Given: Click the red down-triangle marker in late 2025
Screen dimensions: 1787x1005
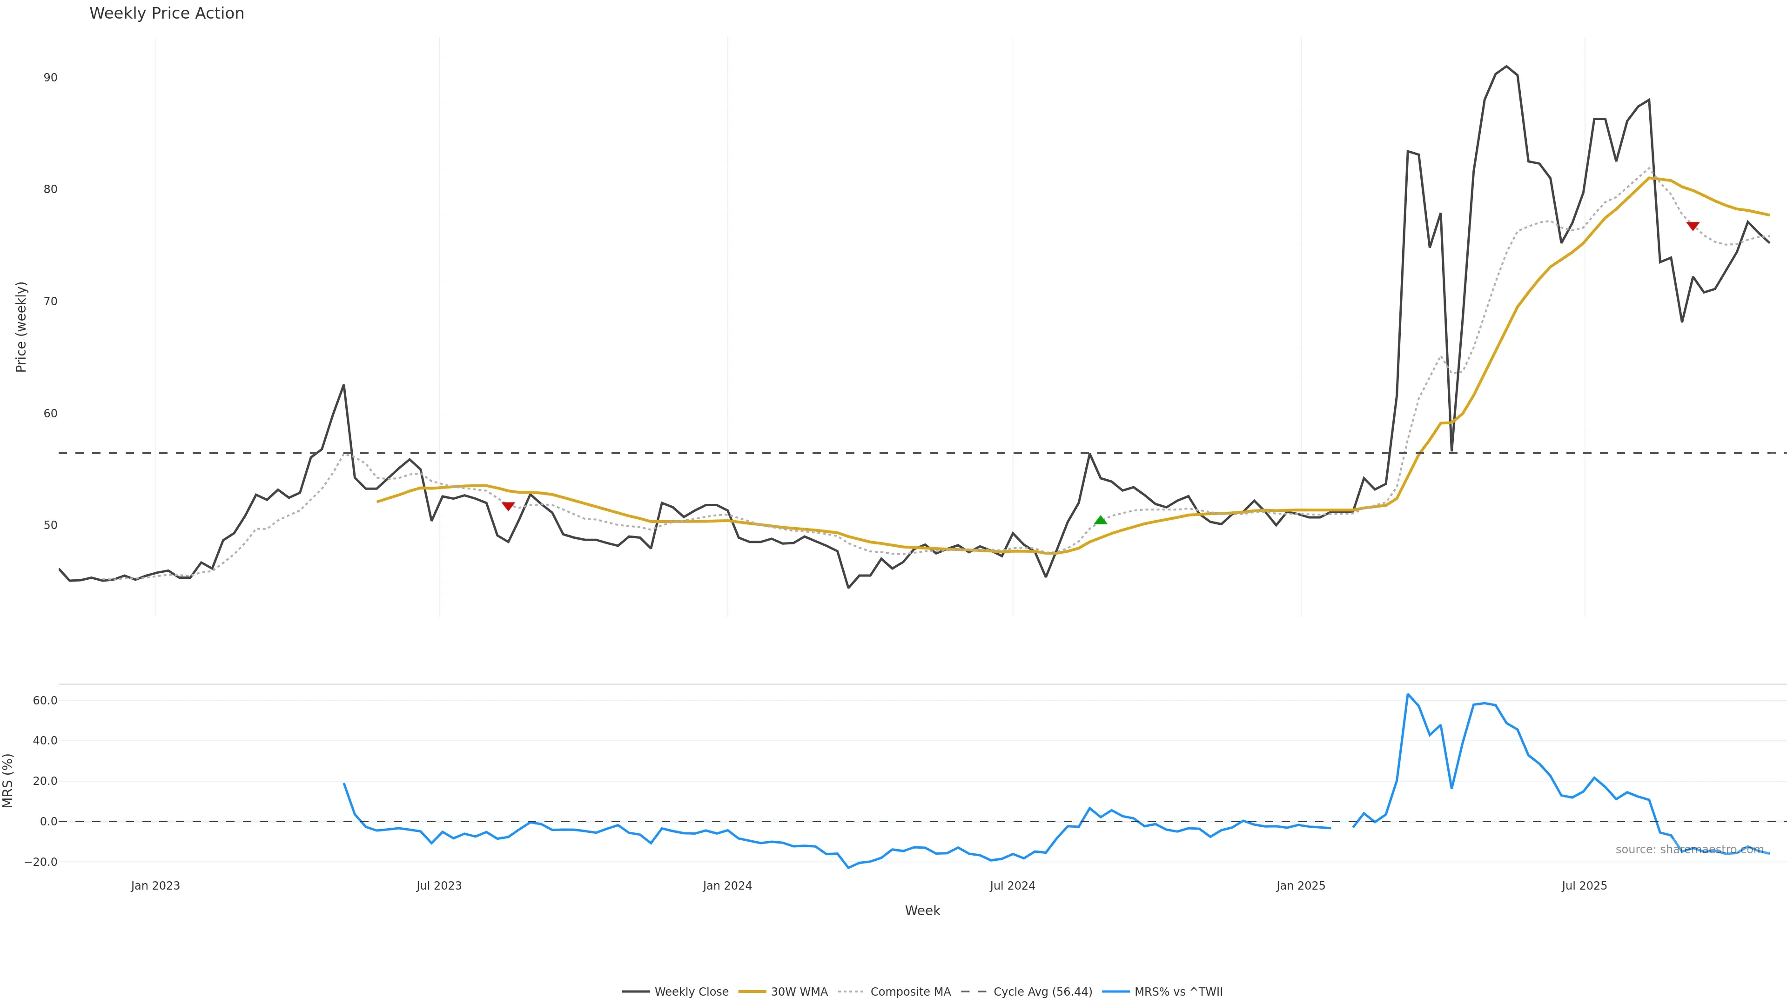Looking at the screenshot, I should click(1693, 226).
